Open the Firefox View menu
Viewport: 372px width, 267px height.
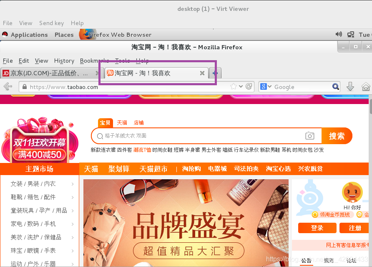tap(42, 61)
